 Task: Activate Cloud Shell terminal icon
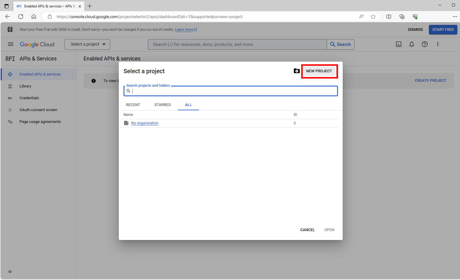pos(399,44)
